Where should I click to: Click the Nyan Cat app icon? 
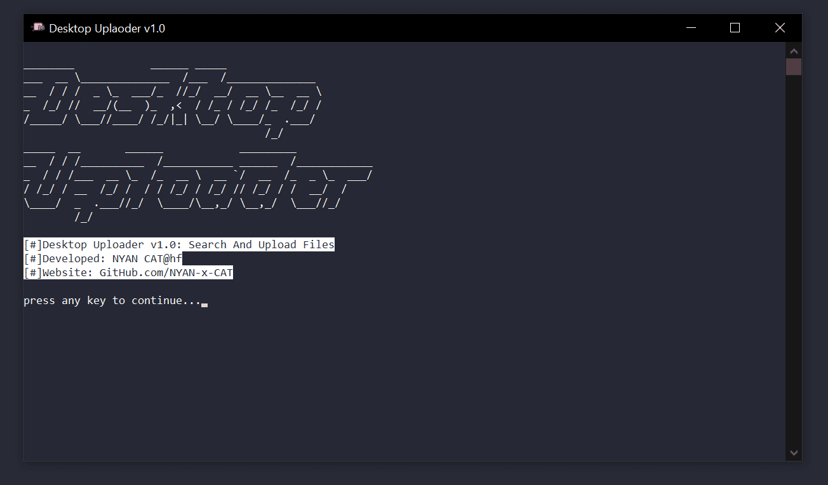click(37, 27)
